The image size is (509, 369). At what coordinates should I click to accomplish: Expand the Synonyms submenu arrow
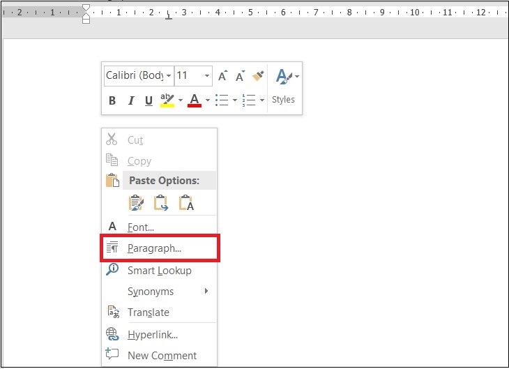(x=206, y=291)
